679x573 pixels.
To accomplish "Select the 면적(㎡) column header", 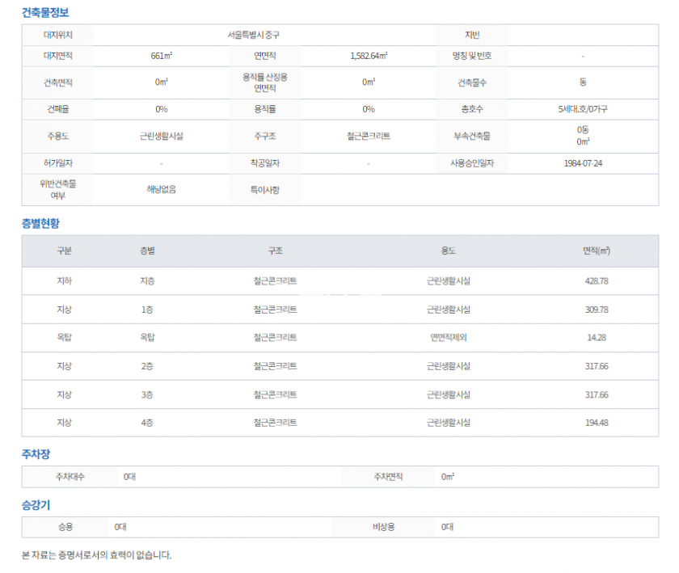I will 597,251.
